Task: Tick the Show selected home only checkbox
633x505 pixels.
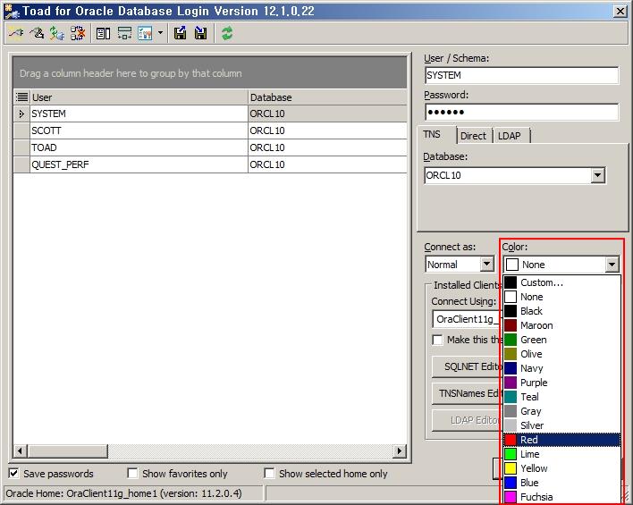Action: click(x=269, y=474)
